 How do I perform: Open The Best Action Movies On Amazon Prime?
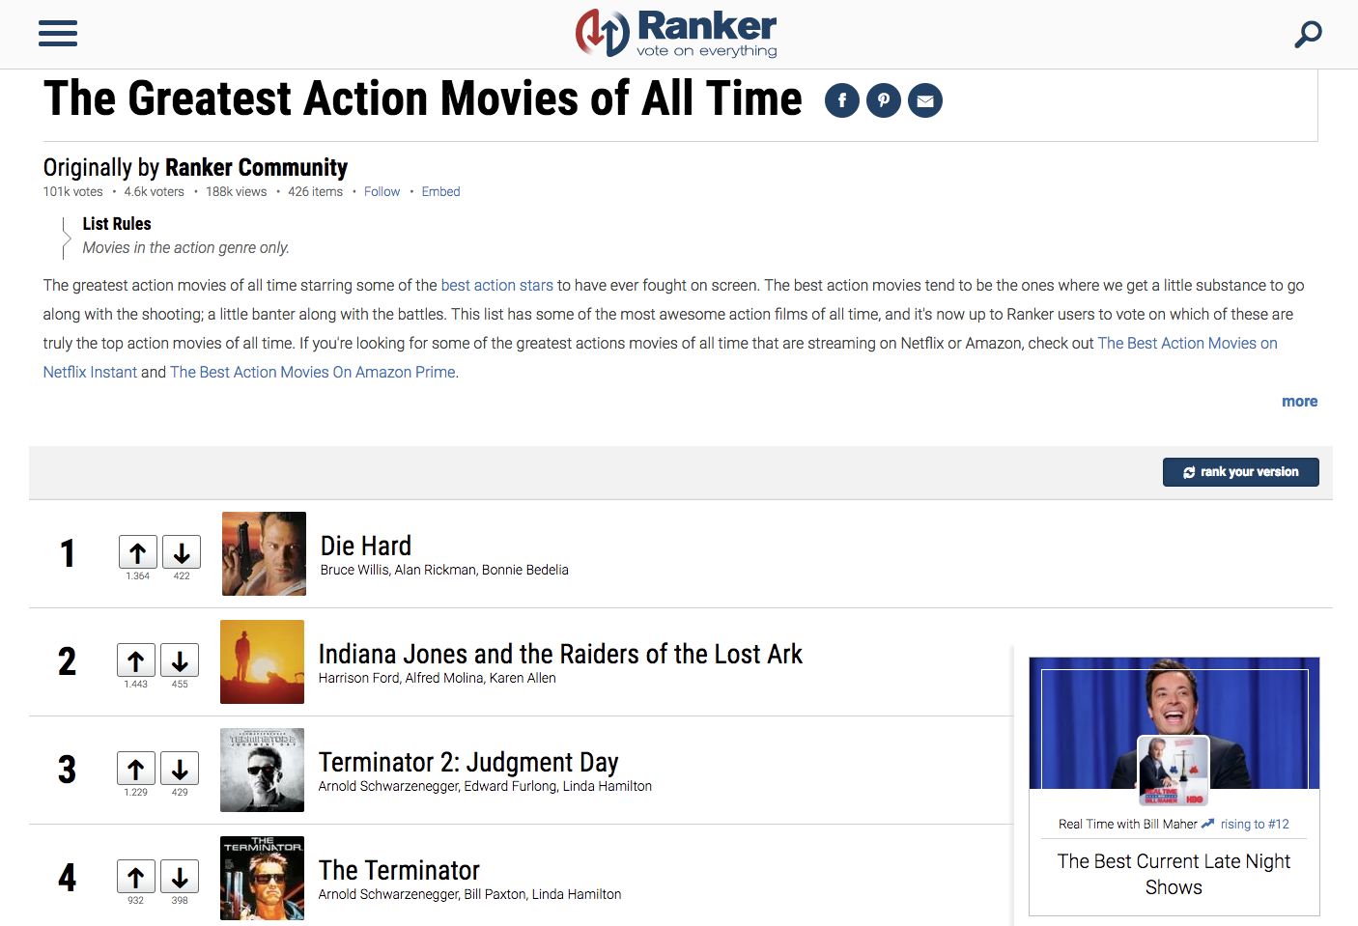(x=312, y=373)
